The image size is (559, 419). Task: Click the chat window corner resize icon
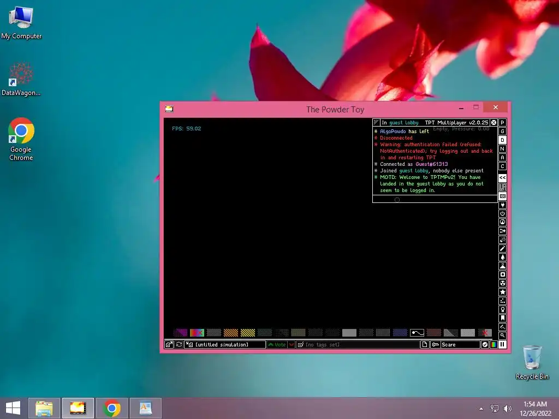[x=376, y=122]
